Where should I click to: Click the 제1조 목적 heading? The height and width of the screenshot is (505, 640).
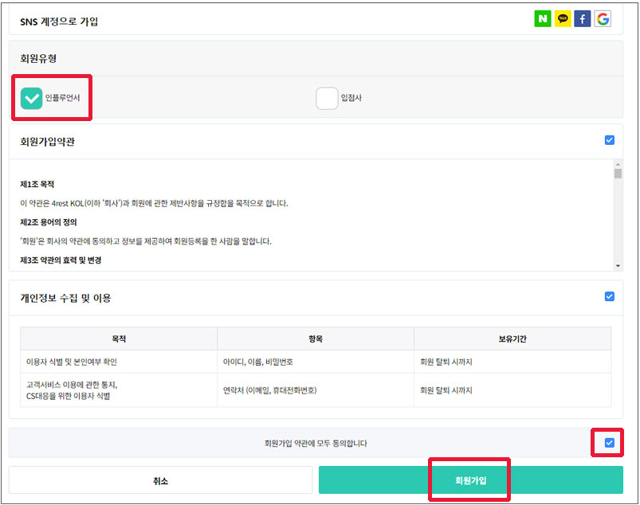click(37, 184)
